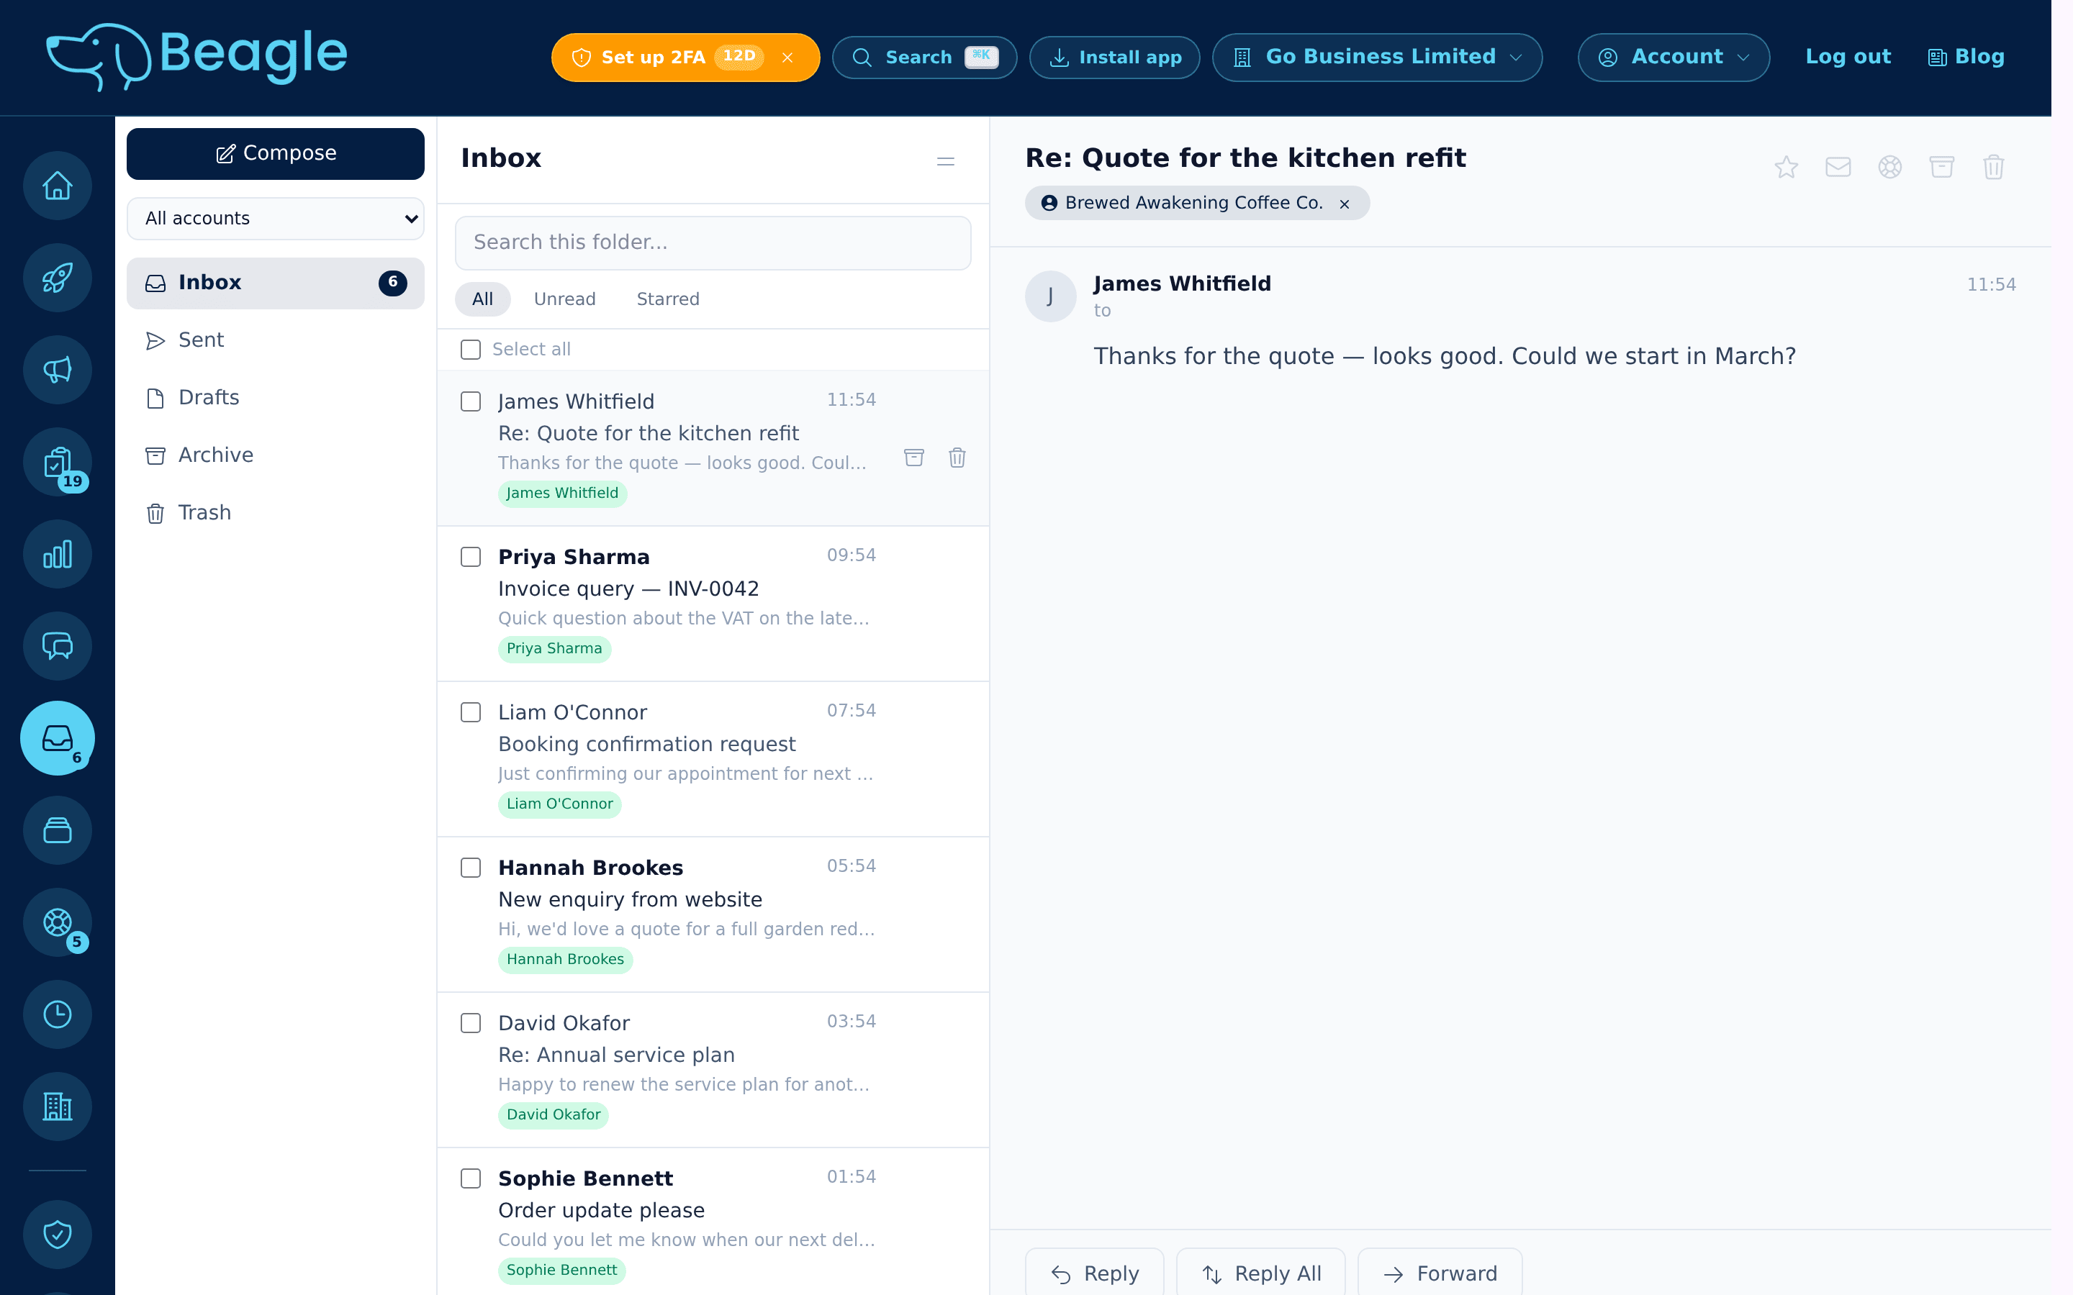Open the stacked cards sidebar icon
The image size is (2073, 1295).
58,830
